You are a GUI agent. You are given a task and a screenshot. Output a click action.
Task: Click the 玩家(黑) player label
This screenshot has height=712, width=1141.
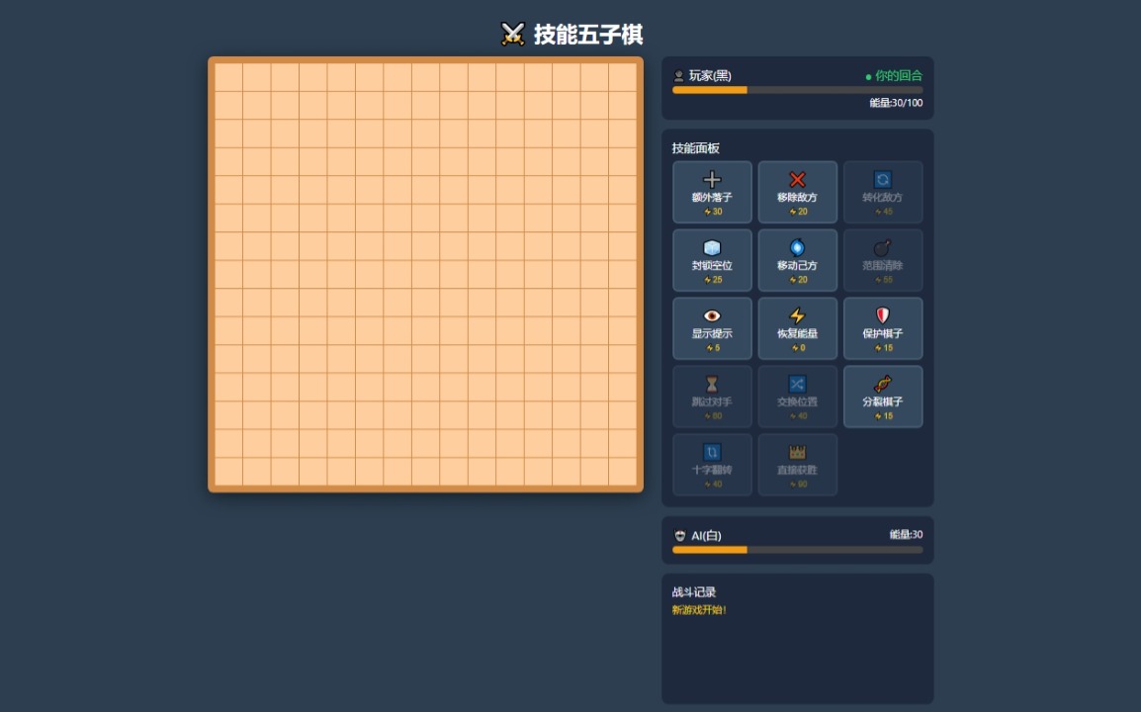point(710,76)
